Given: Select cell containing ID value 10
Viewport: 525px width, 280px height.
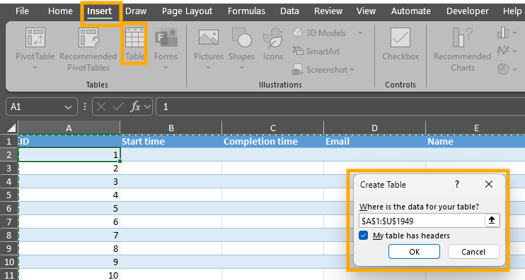Looking at the screenshot, I should point(69,275).
